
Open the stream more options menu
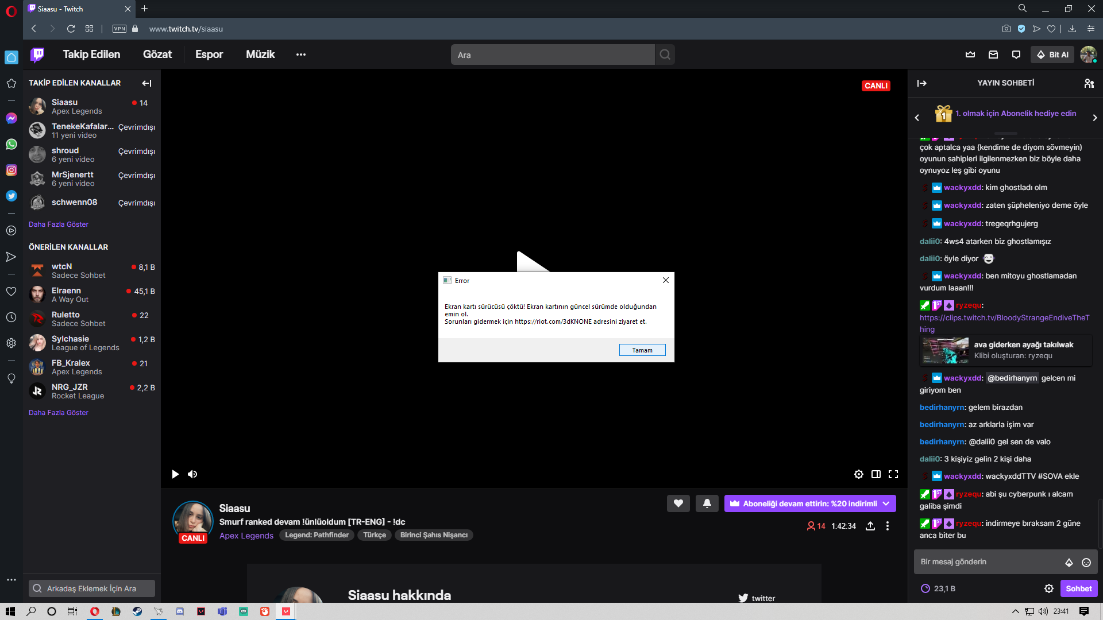click(x=888, y=526)
